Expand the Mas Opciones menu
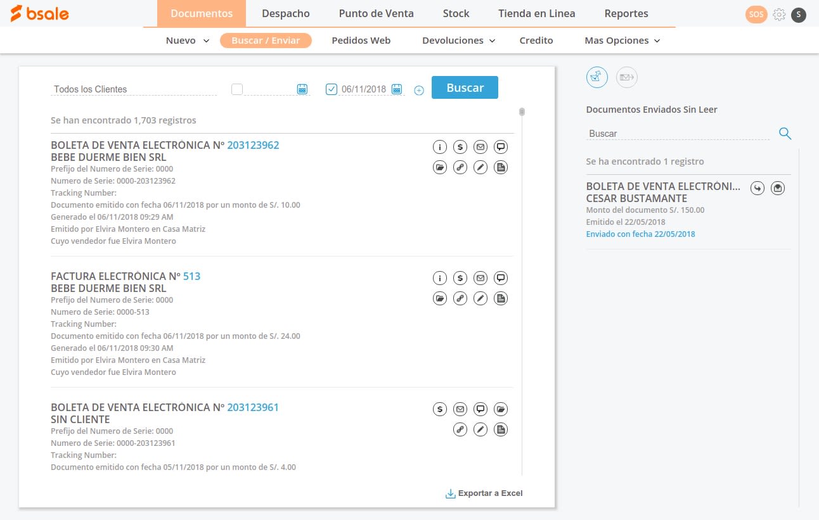Viewport: 819px width, 520px height. point(621,40)
